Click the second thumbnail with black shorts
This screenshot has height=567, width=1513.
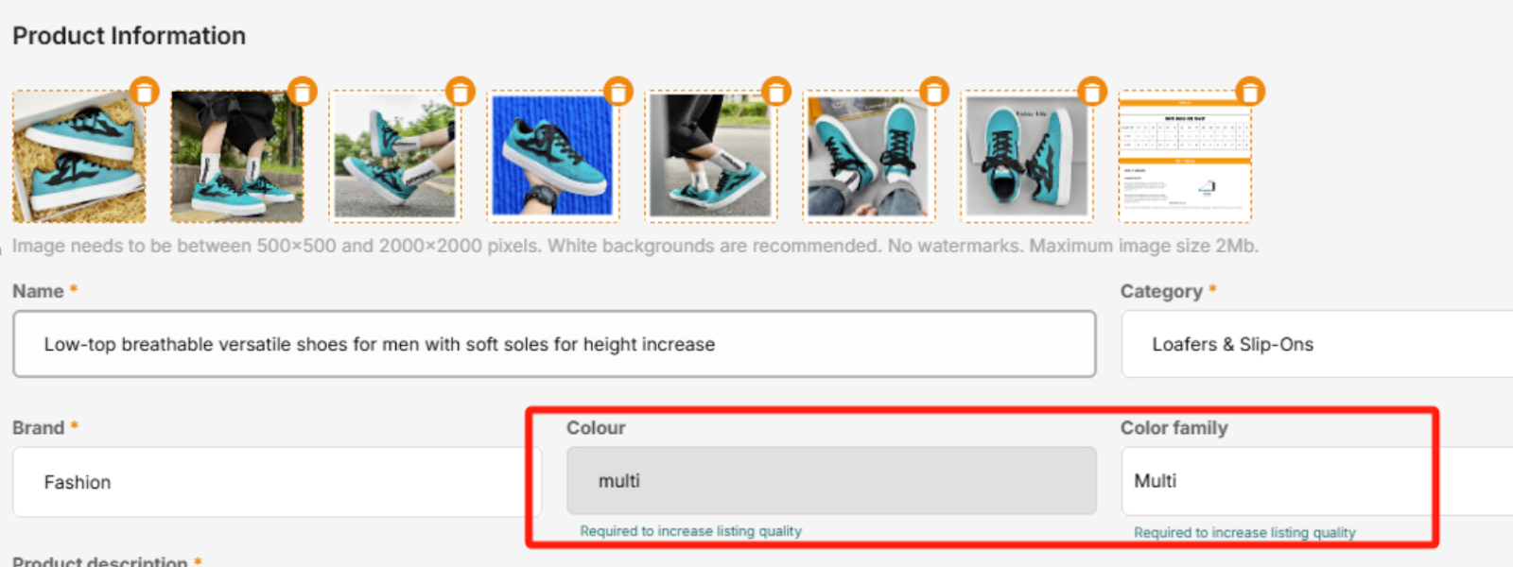click(x=236, y=158)
